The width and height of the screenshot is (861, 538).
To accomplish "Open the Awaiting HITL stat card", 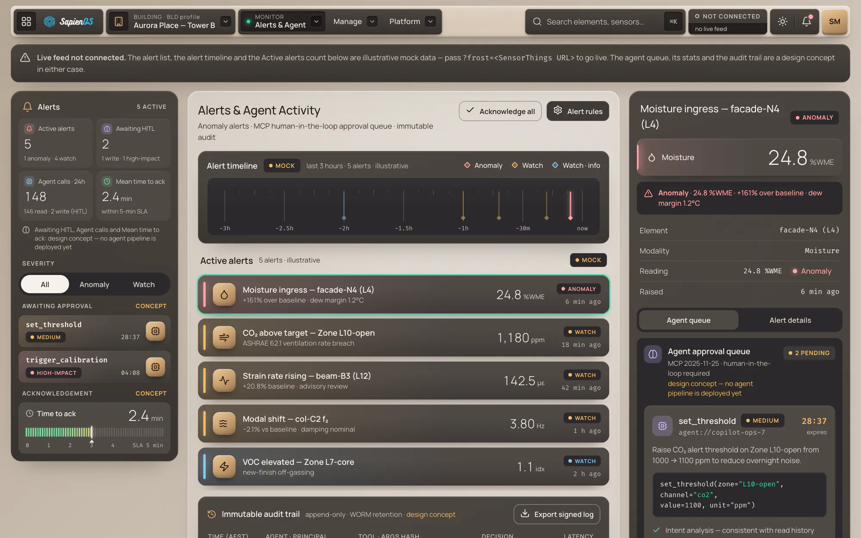I will (x=133, y=143).
